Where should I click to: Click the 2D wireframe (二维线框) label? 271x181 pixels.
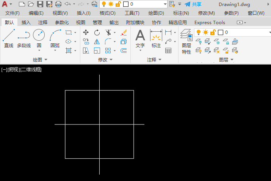(31, 70)
